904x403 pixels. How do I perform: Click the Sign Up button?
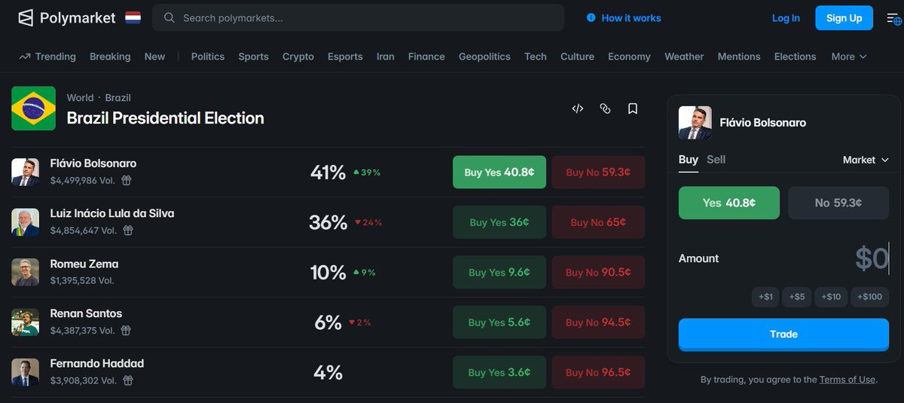(844, 18)
